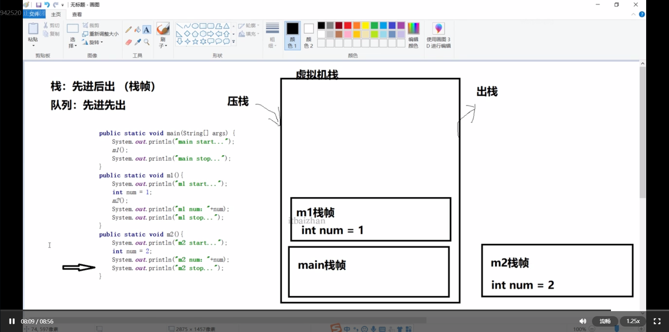Click the Redo arrow in quick access toolbar
The width and height of the screenshot is (669, 332).
pyautogui.click(x=55, y=5)
